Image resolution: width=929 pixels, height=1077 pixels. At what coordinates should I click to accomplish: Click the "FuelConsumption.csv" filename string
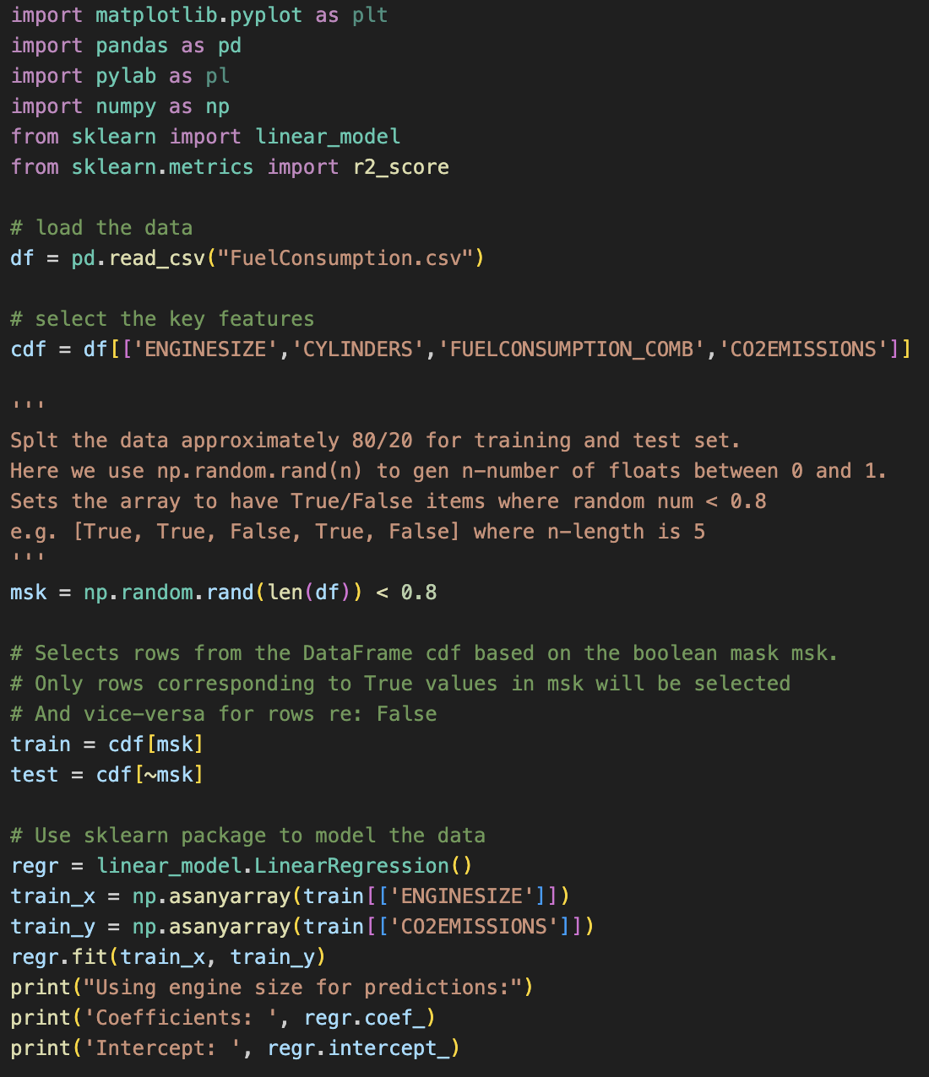(x=345, y=258)
